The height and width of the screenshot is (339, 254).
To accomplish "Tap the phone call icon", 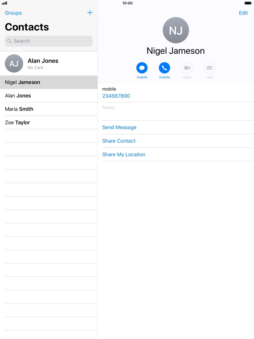I will [x=164, y=68].
